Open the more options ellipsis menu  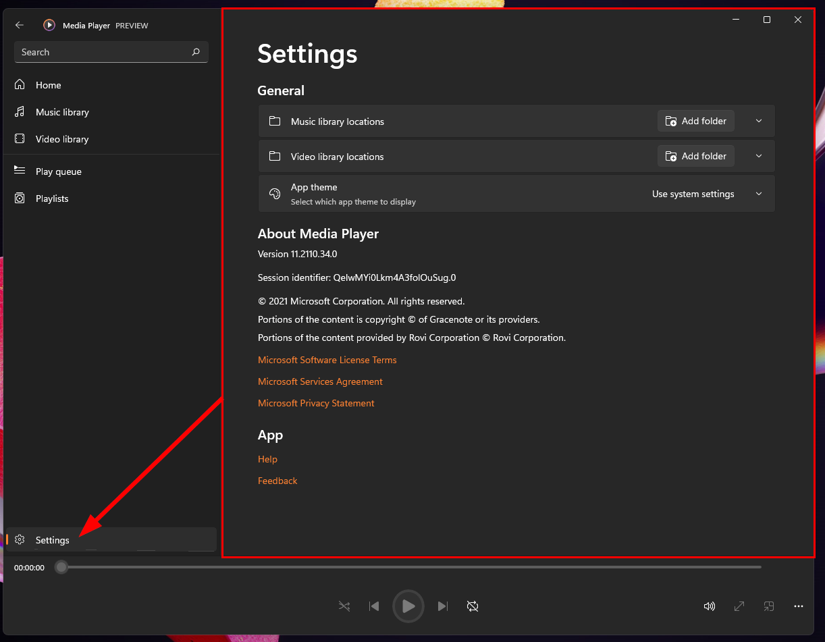click(x=799, y=606)
